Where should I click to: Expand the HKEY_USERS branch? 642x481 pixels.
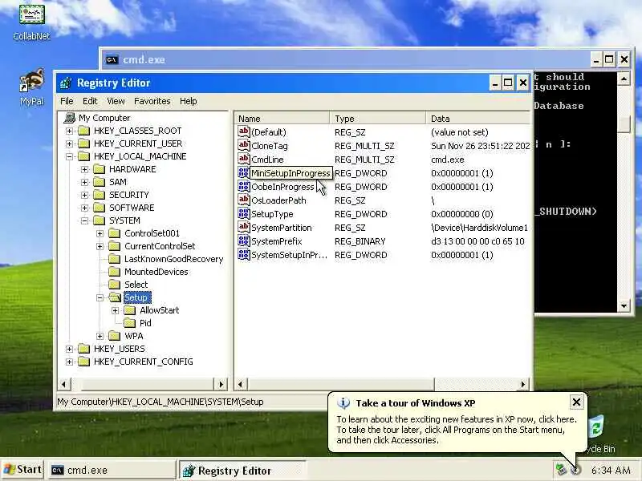tap(69, 349)
